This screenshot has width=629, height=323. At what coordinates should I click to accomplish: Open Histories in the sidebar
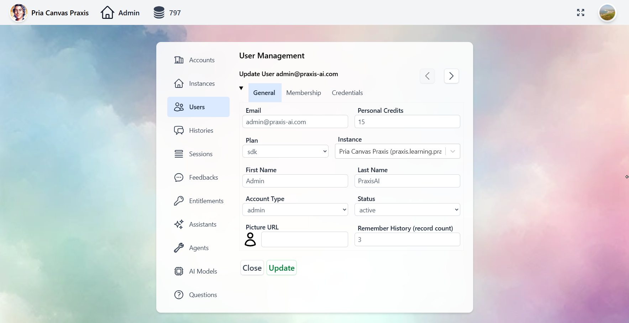point(198,130)
